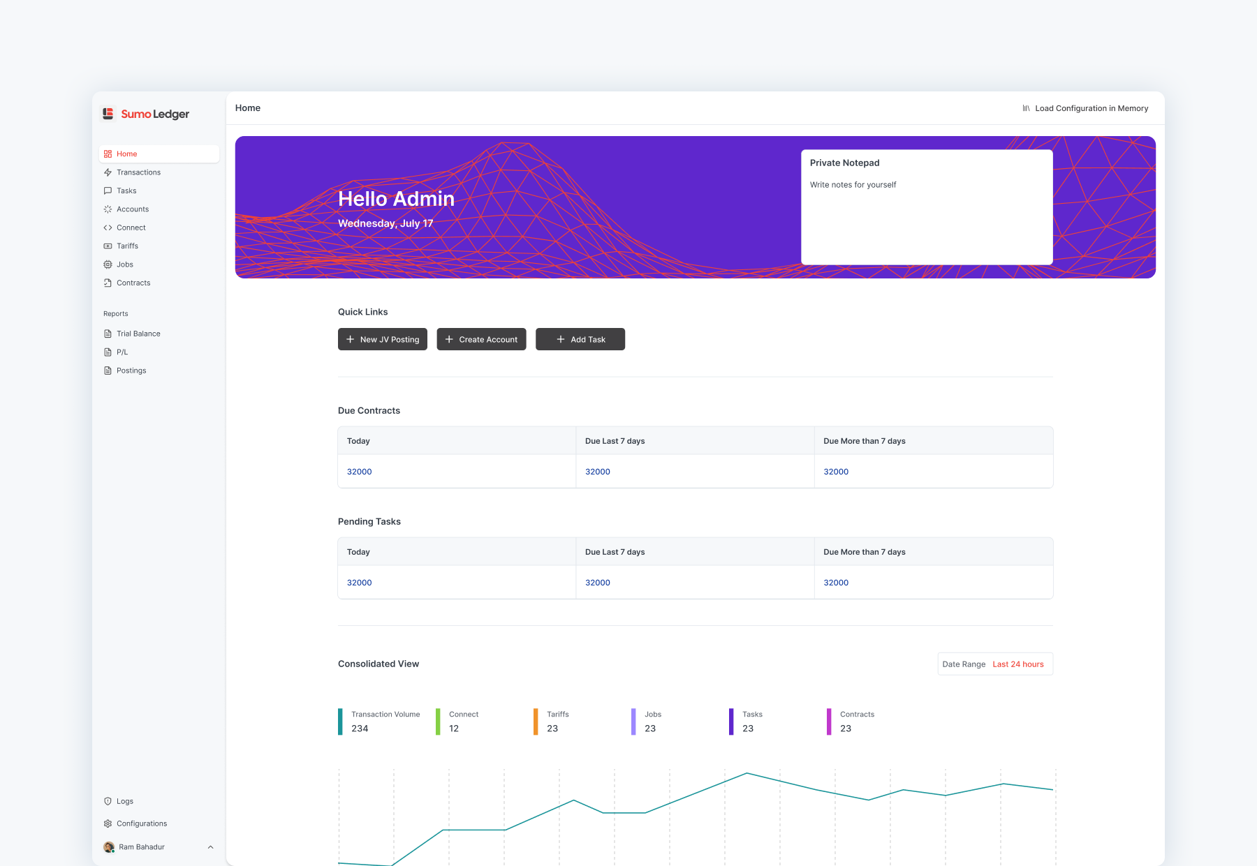This screenshot has height=866, width=1257.
Task: Click the Tasks chat bubble icon
Action: coord(108,191)
